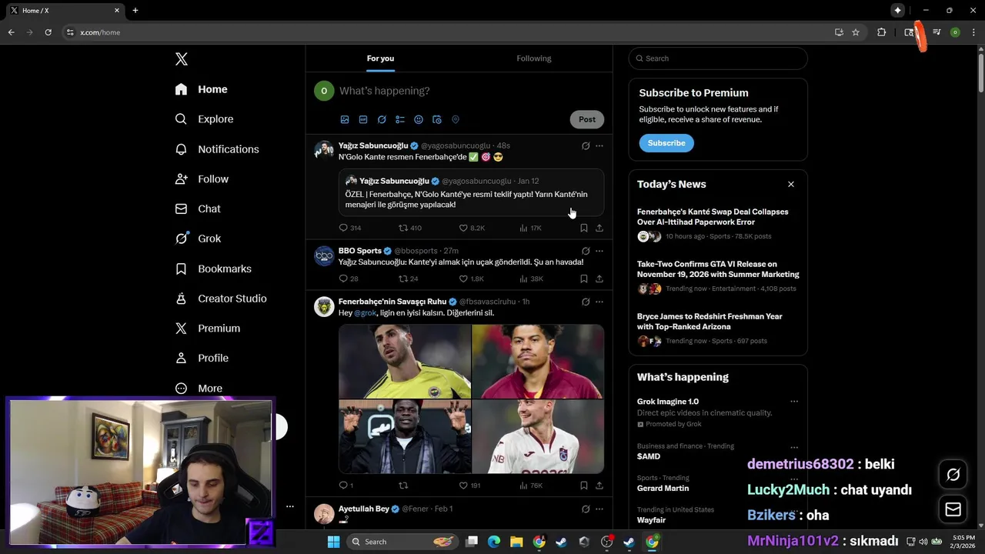Click the @grok mention link

point(366,313)
